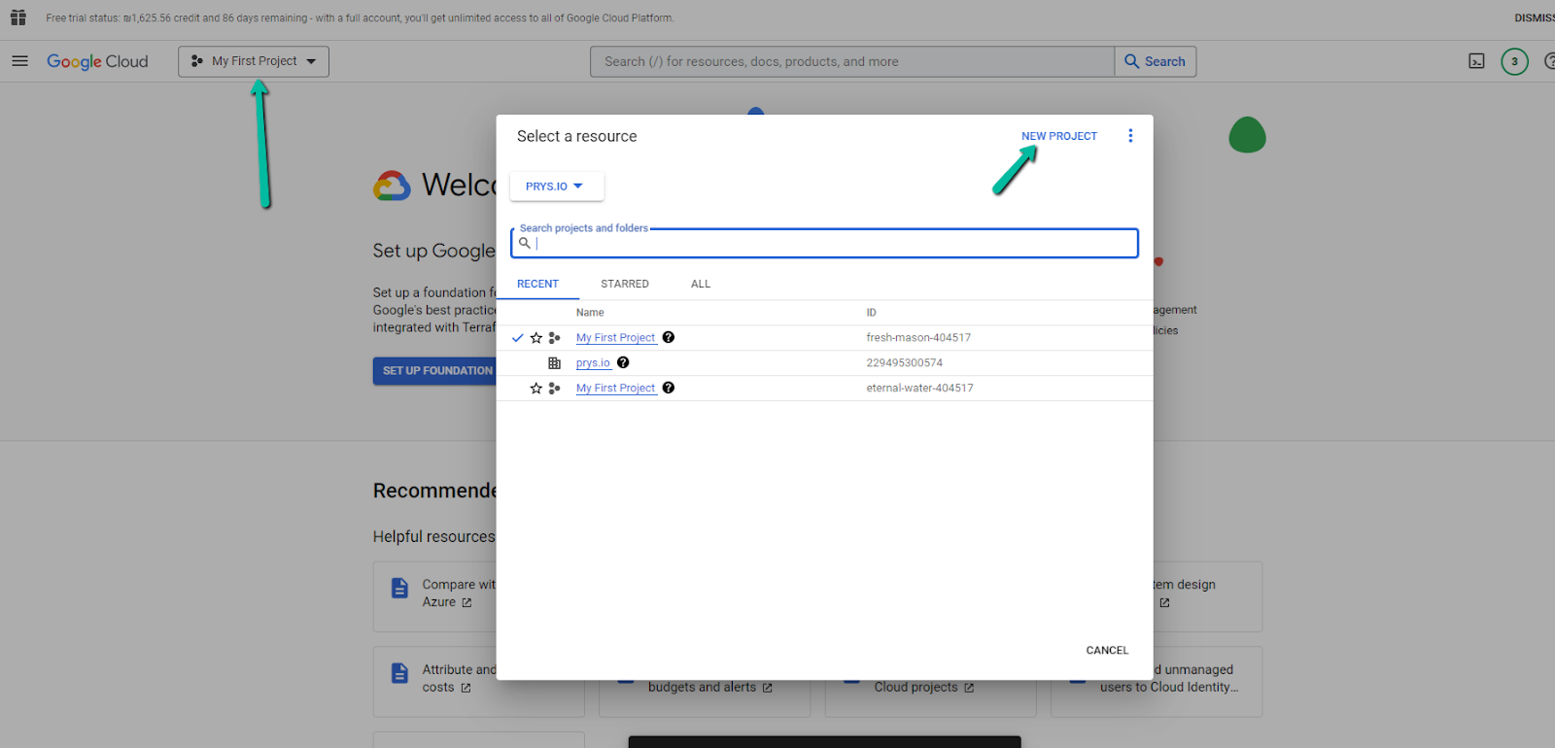Click the Search button in header

1156,61
